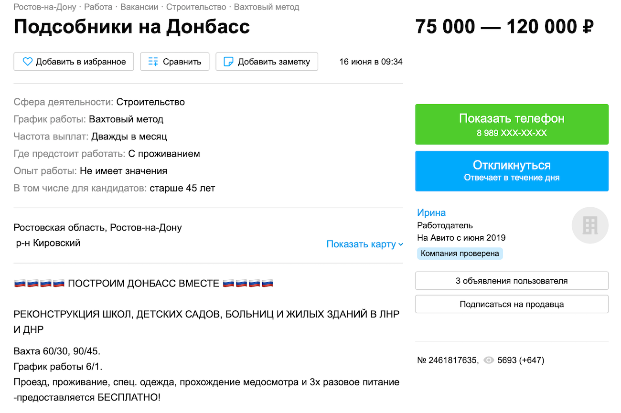Screen dimensions: 621x413
Task: Go to Работа breadcrumb section
Action: [x=98, y=7]
